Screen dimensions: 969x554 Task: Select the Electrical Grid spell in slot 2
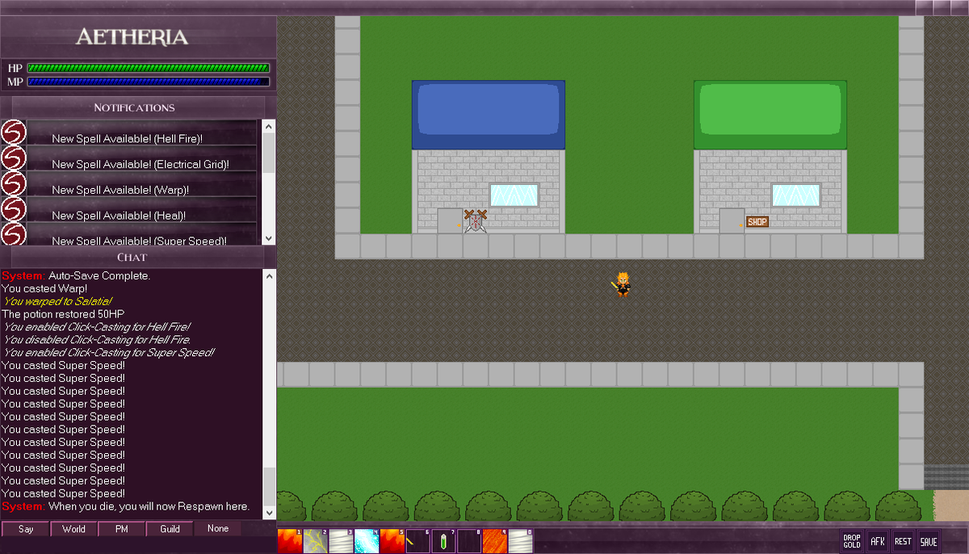[x=315, y=541]
